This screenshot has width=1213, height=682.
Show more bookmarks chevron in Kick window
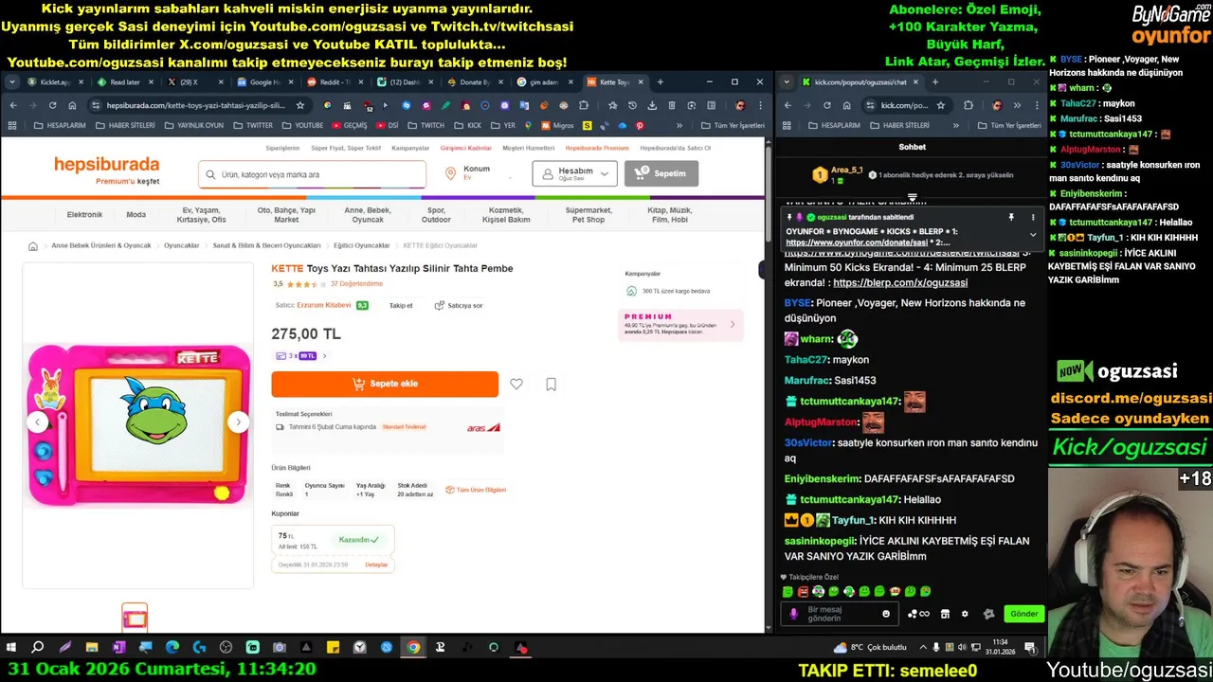955,125
